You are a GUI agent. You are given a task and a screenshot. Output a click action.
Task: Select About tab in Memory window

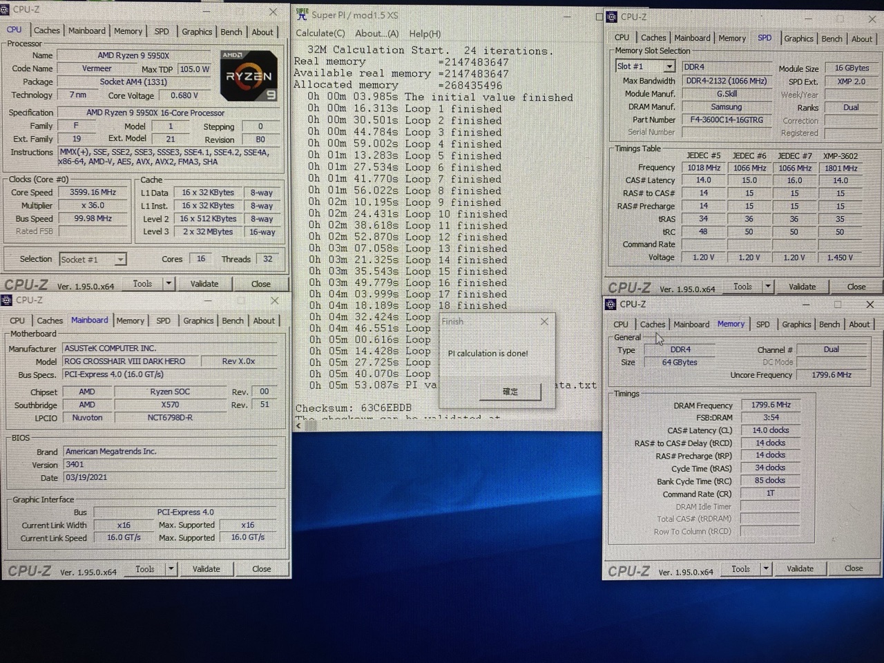coord(859,325)
